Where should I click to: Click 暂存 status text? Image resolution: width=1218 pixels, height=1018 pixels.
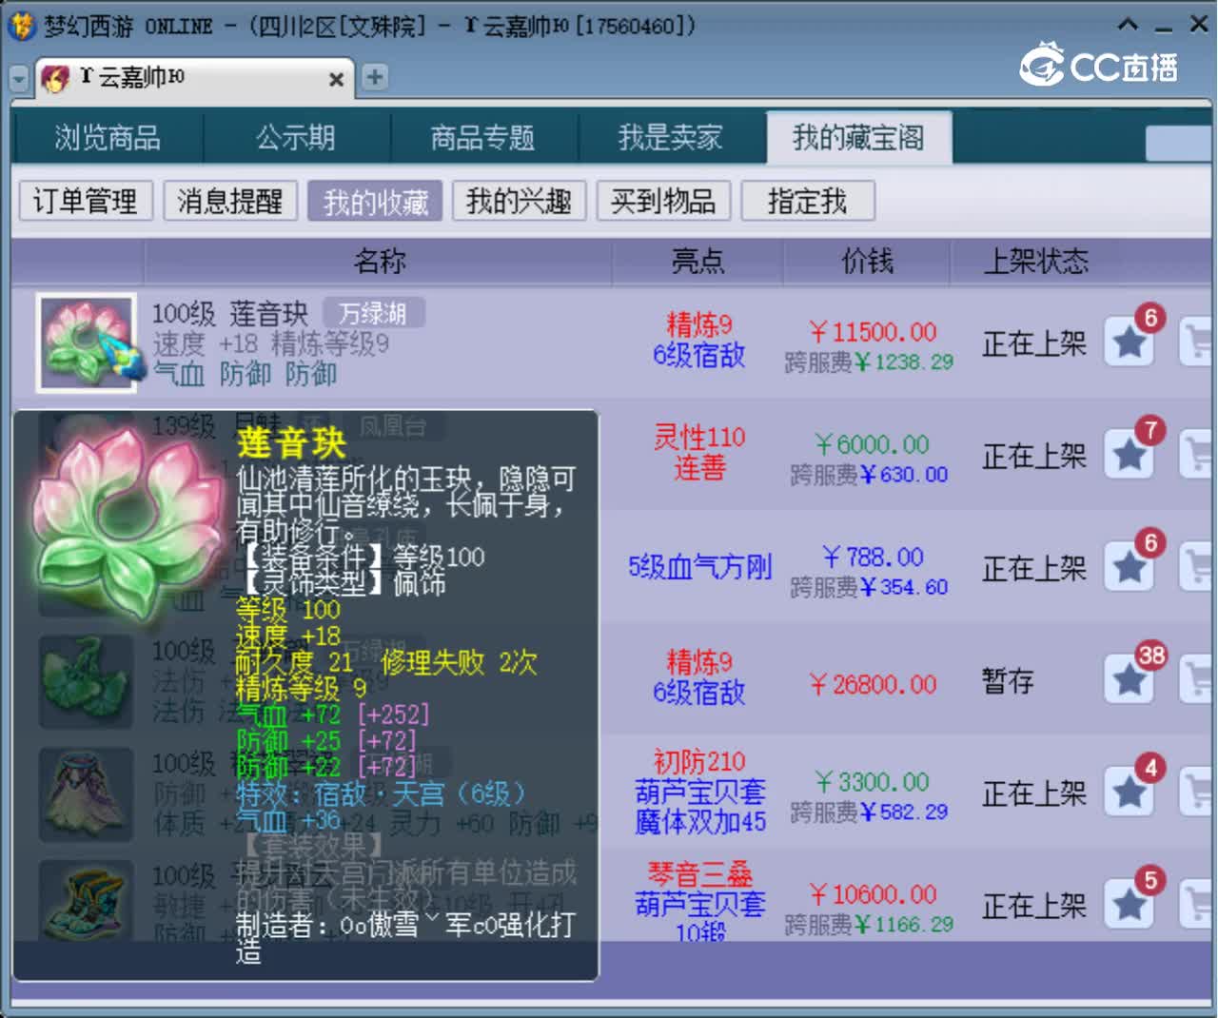coord(1008,681)
